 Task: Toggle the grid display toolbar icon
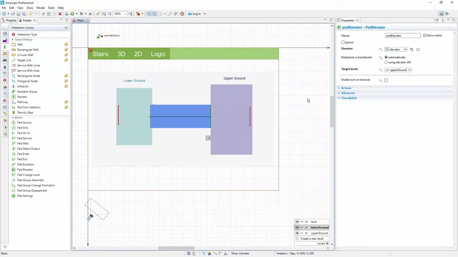point(149,14)
